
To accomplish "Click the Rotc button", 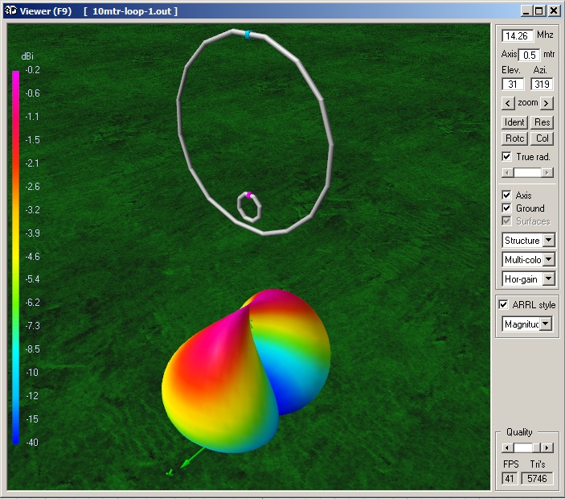I will [514, 138].
